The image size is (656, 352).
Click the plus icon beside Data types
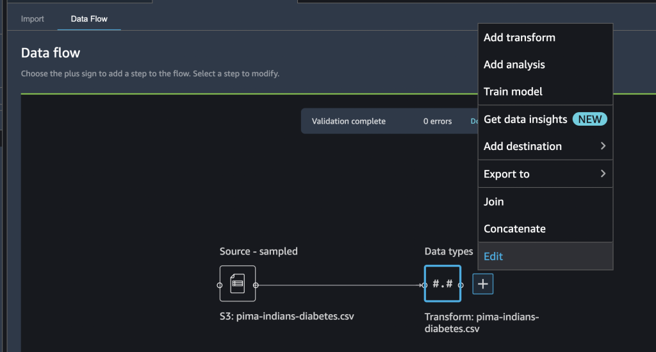click(x=483, y=284)
